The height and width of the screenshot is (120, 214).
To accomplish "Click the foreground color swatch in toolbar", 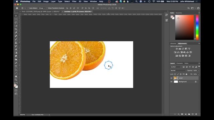I will 15,85.
